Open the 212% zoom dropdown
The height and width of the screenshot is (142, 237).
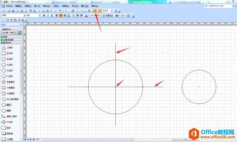coord(112,11)
